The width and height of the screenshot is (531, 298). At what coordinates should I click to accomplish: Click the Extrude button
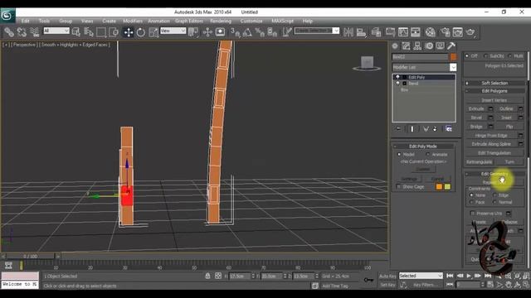click(476, 108)
